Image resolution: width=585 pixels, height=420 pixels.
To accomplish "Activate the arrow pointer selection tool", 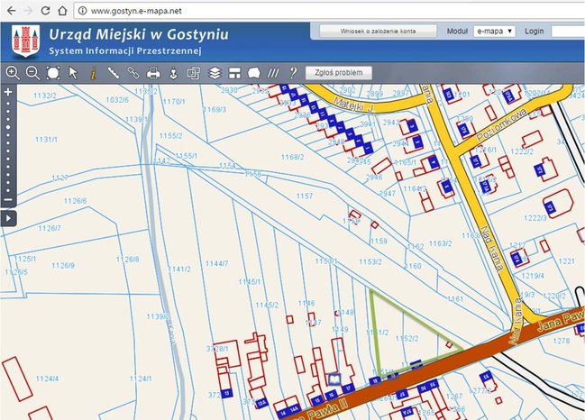I will 73,73.
